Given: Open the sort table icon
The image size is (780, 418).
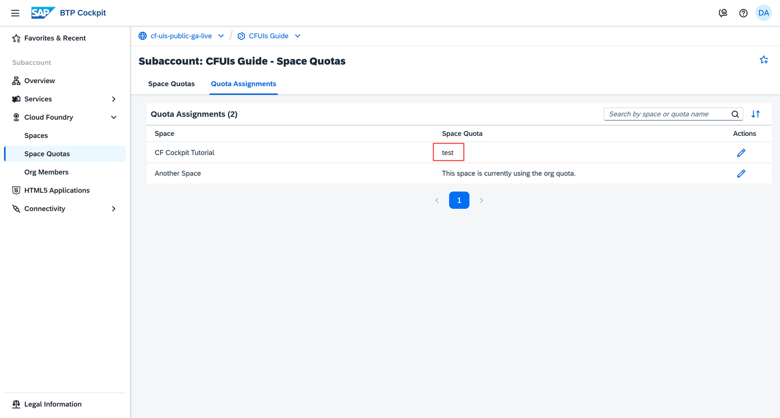Looking at the screenshot, I should pos(756,114).
